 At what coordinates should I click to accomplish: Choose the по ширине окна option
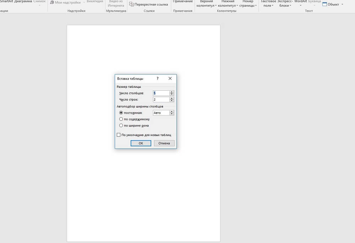point(121,125)
